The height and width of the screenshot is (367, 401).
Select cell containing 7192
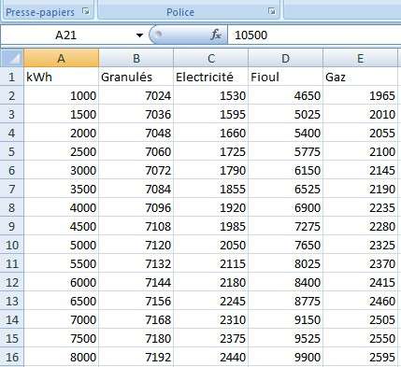[136, 357]
